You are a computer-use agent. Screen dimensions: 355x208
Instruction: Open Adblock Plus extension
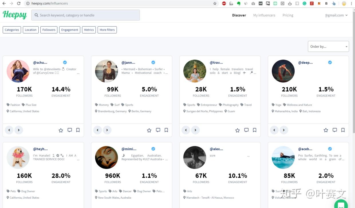(224, 3)
